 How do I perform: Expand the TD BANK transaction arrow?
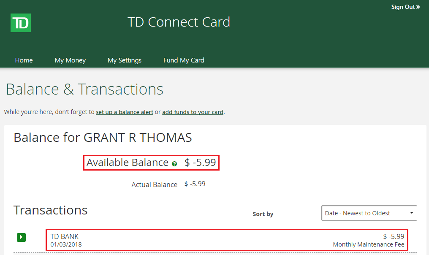(22, 237)
